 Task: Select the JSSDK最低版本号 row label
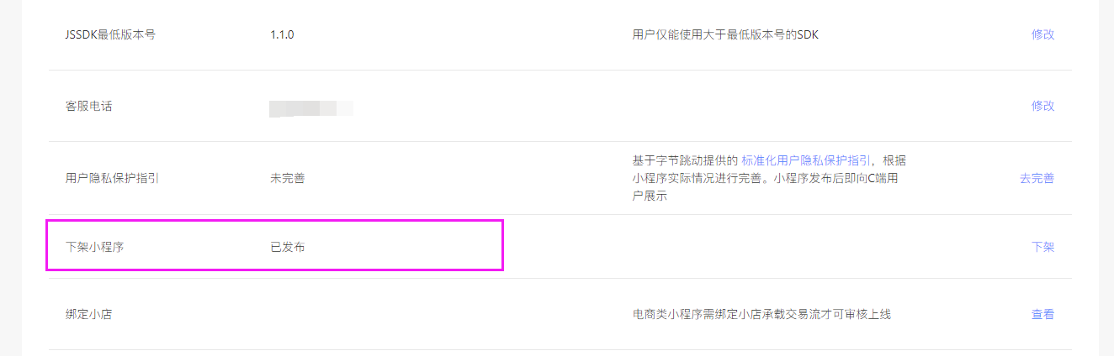point(110,34)
